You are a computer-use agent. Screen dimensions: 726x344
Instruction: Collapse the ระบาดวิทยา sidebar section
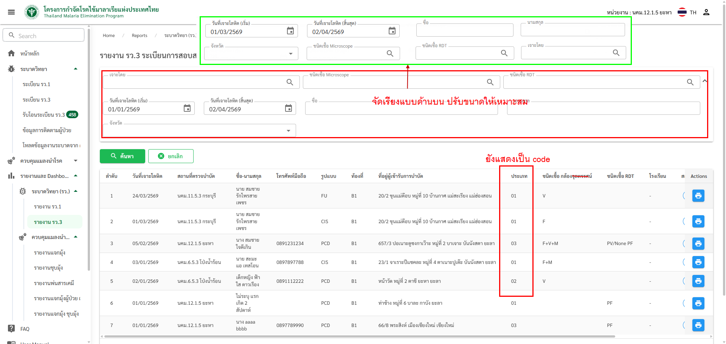pyautogui.click(x=76, y=69)
